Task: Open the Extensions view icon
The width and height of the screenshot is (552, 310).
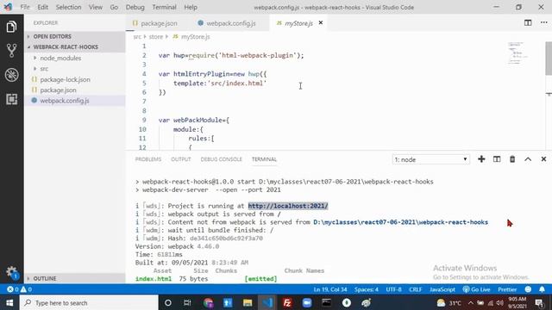Action: [11, 99]
